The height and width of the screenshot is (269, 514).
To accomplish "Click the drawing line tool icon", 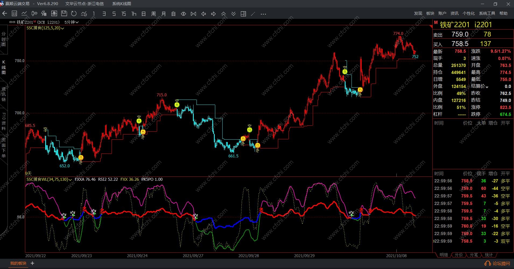I will [x=253, y=14].
